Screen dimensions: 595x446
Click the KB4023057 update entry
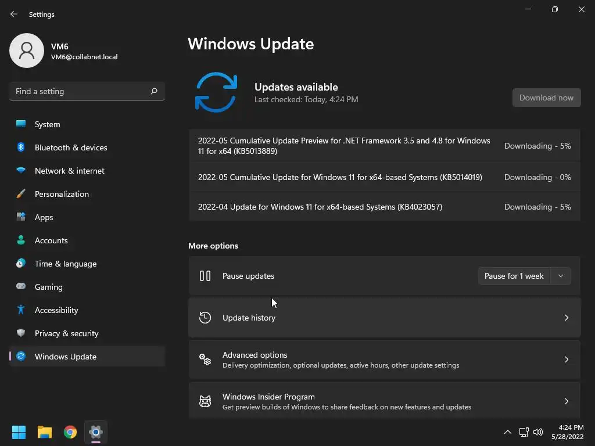385,207
